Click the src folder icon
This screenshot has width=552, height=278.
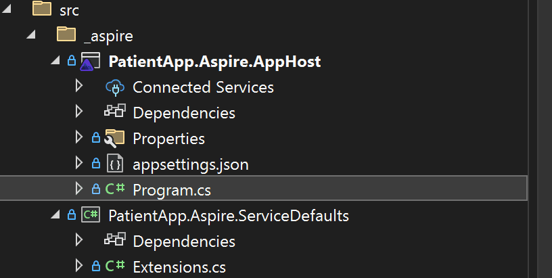click(42, 9)
